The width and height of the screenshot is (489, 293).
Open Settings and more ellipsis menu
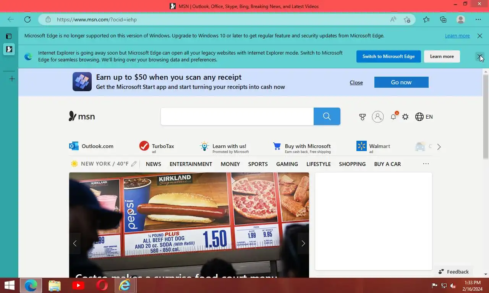coord(478,19)
